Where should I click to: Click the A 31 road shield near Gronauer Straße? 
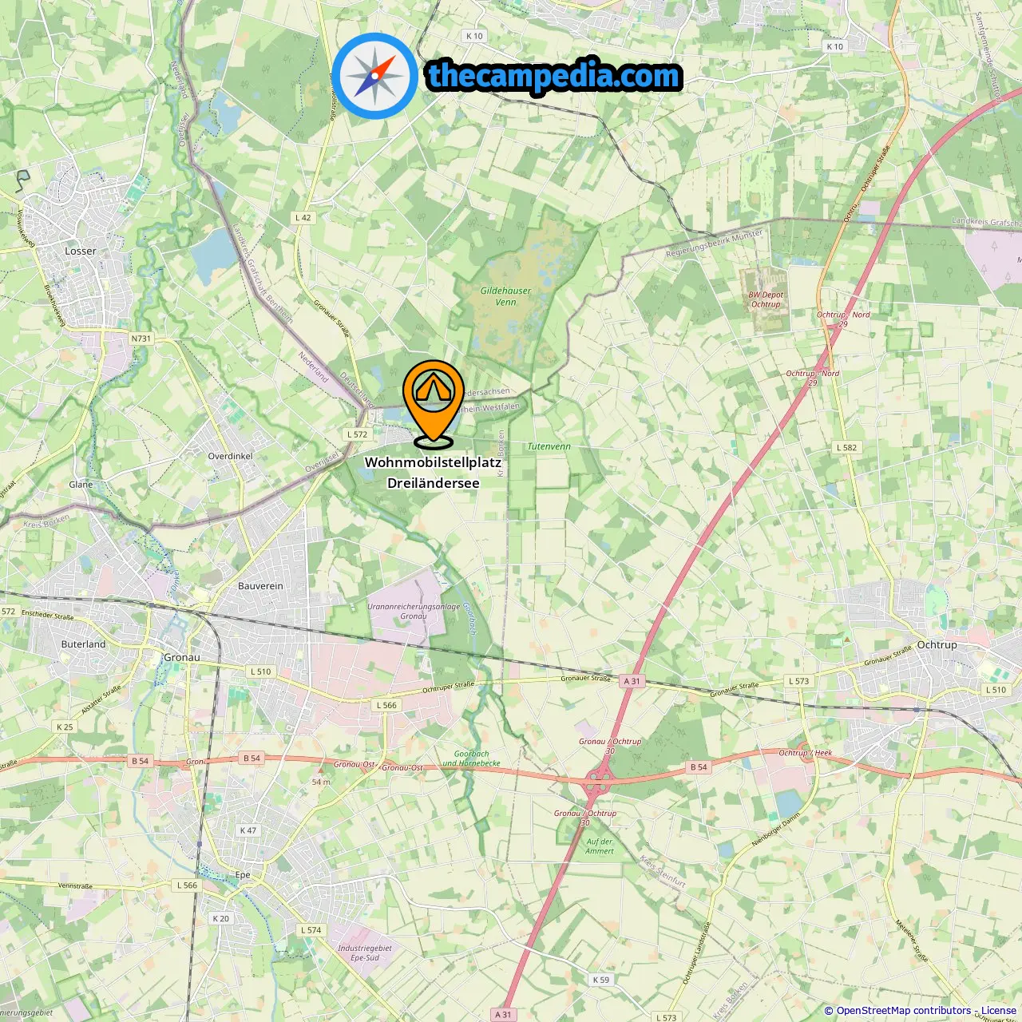click(x=632, y=681)
